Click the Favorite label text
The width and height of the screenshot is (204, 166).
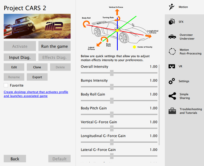tap(17, 85)
